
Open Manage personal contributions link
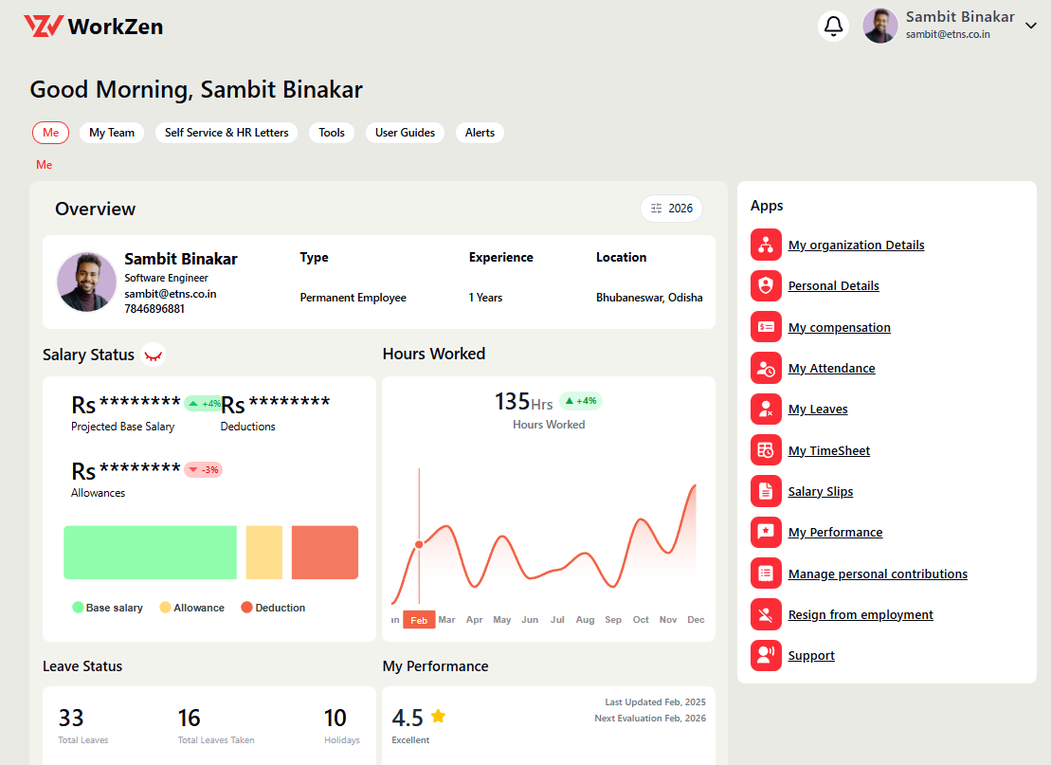[x=878, y=574]
